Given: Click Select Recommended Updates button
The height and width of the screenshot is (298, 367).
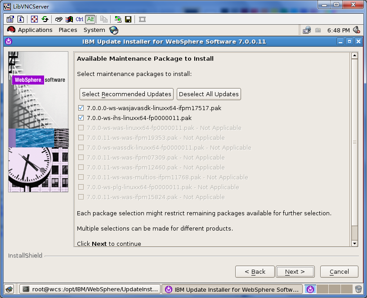Looking at the screenshot, I should (126, 94).
